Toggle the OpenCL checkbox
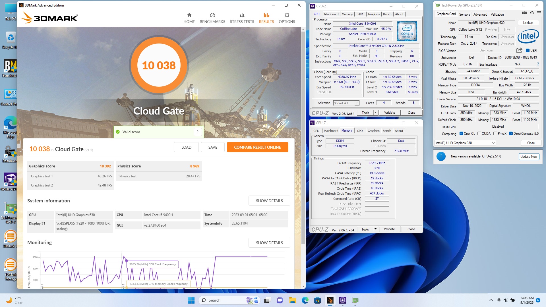This screenshot has width=546, height=307. 461,134
